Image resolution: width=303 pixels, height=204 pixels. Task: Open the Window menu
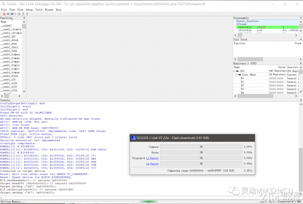[x=49, y=10]
